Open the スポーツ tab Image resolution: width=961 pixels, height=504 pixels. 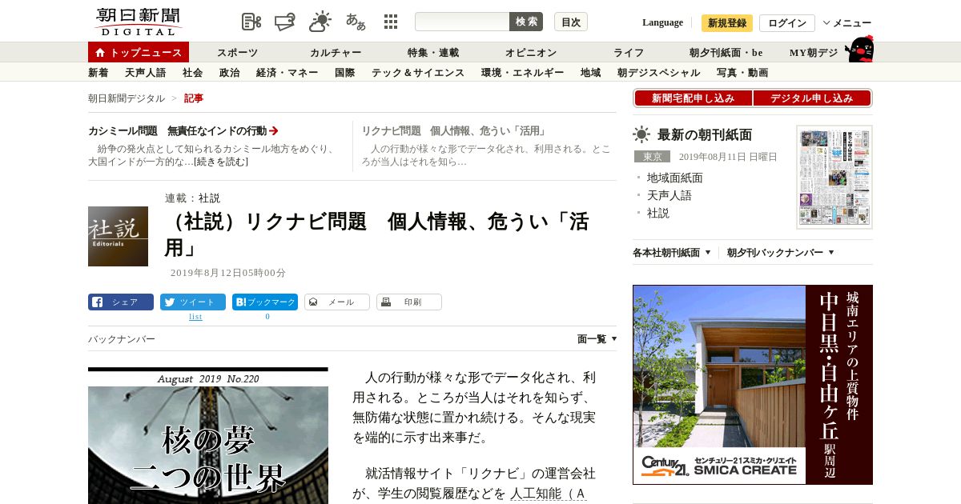point(237,53)
